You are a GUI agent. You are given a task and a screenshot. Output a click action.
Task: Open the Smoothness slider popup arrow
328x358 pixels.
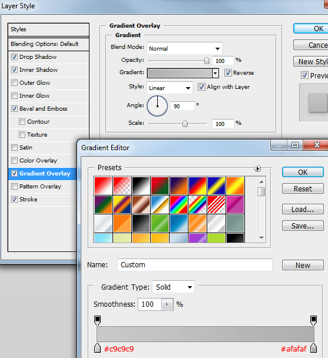click(167, 304)
